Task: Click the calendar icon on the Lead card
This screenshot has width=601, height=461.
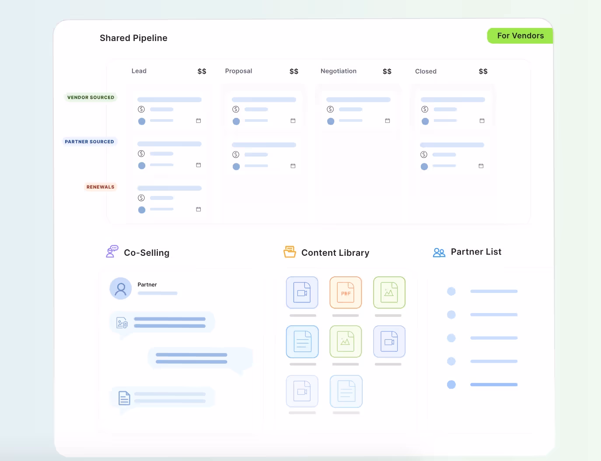Action: pyautogui.click(x=199, y=121)
